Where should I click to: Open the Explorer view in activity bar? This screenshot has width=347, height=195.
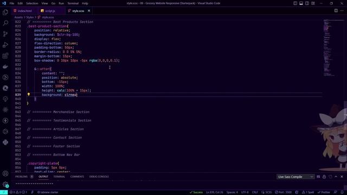pyautogui.click(x=5, y=12)
